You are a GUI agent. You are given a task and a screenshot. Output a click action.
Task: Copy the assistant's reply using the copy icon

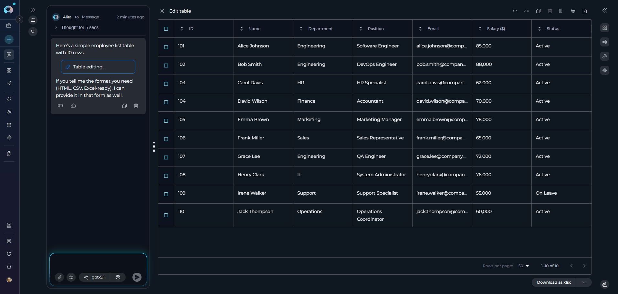coord(124,106)
